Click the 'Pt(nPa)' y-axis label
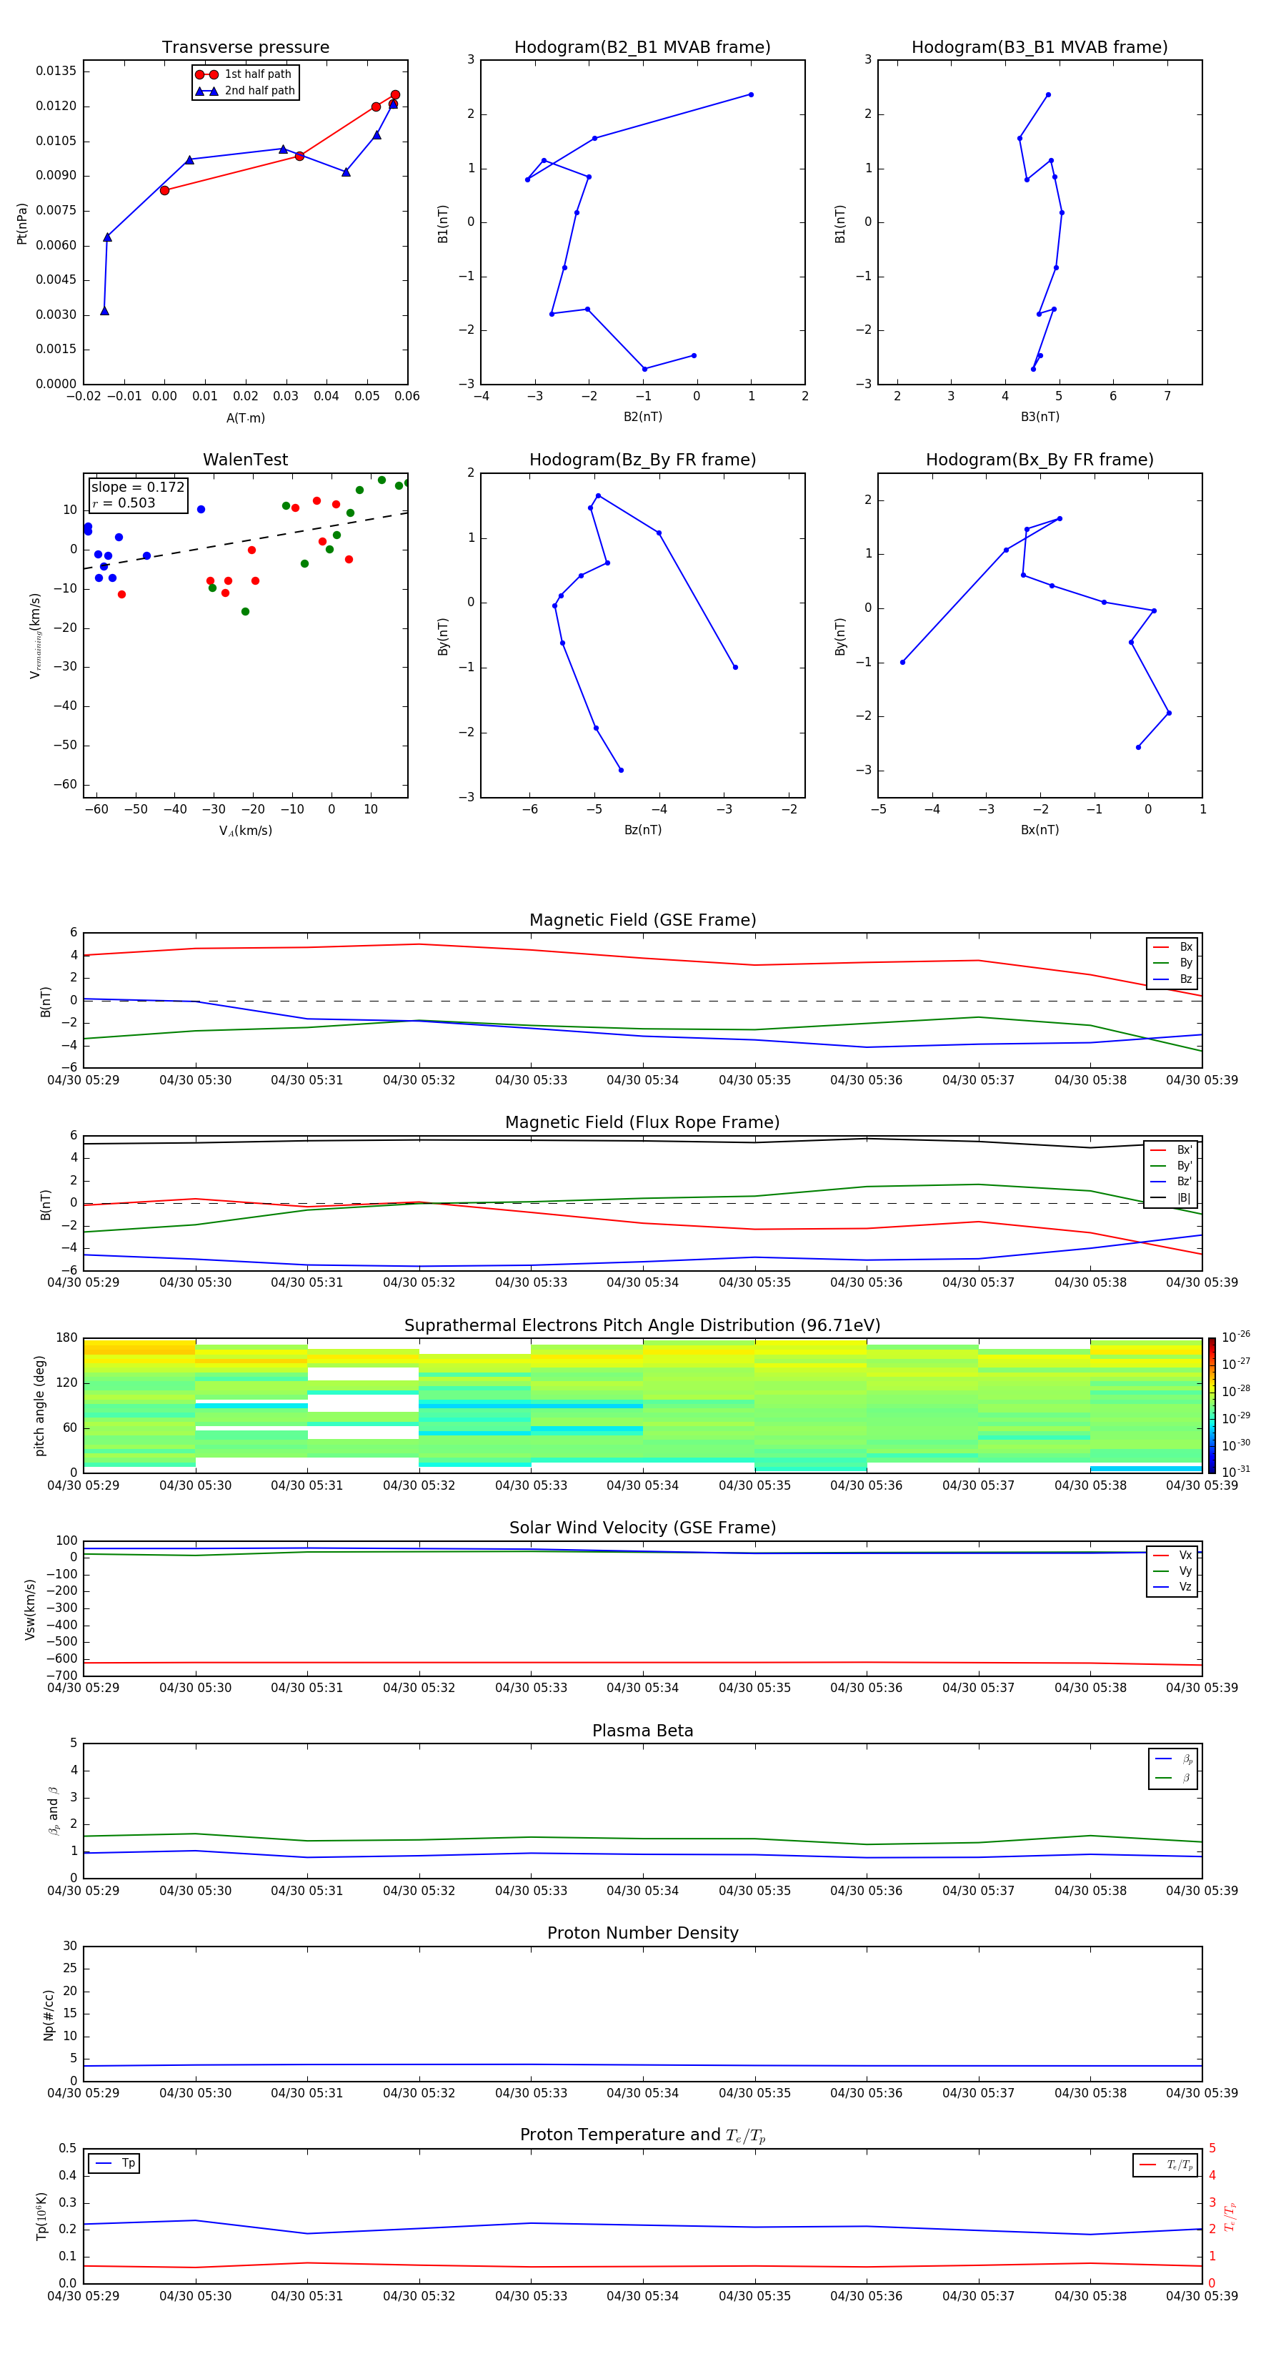The image size is (1286, 2359). (x=22, y=222)
